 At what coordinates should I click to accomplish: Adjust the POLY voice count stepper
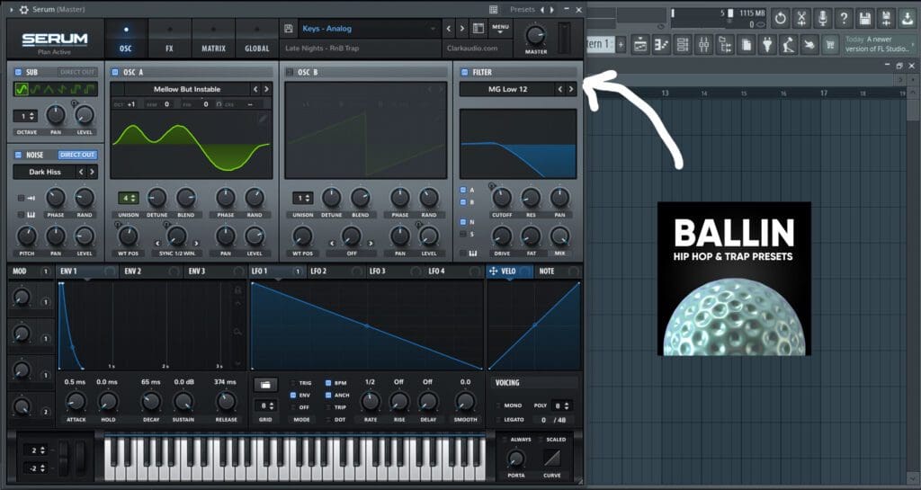(561, 405)
